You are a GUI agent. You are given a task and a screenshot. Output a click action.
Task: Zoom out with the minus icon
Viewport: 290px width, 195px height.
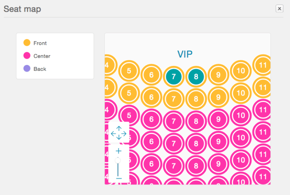pos(119,178)
